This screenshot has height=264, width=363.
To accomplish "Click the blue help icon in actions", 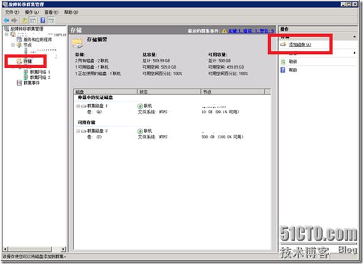I will pyautogui.click(x=283, y=70).
